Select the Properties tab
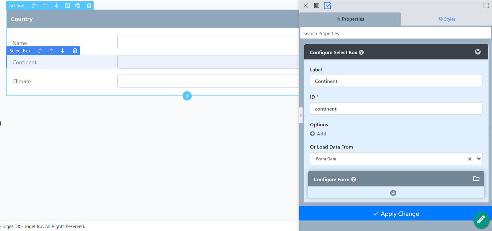The height and width of the screenshot is (231, 492). click(x=350, y=19)
